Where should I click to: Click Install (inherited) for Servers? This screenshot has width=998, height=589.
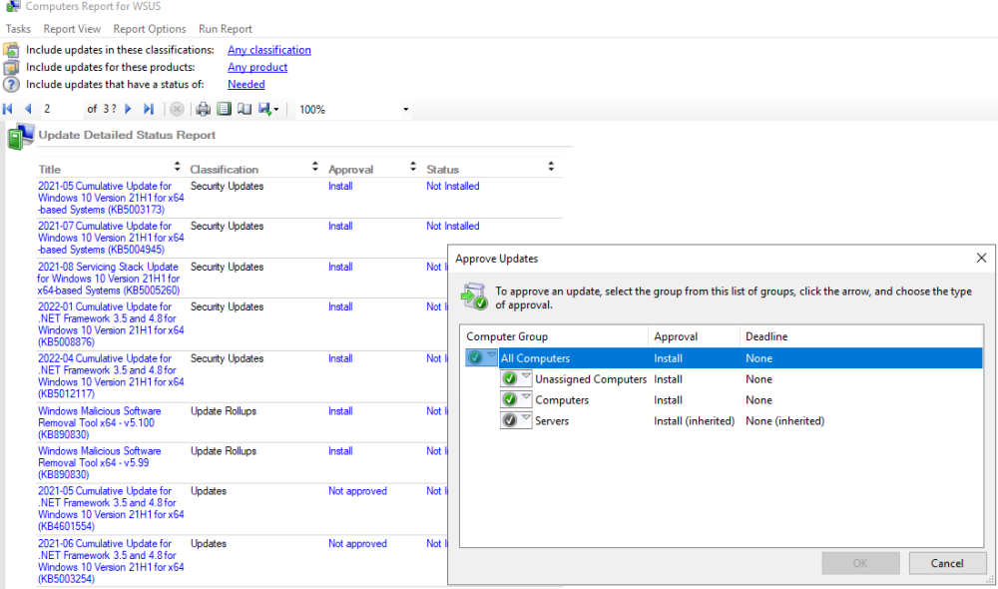[694, 421]
